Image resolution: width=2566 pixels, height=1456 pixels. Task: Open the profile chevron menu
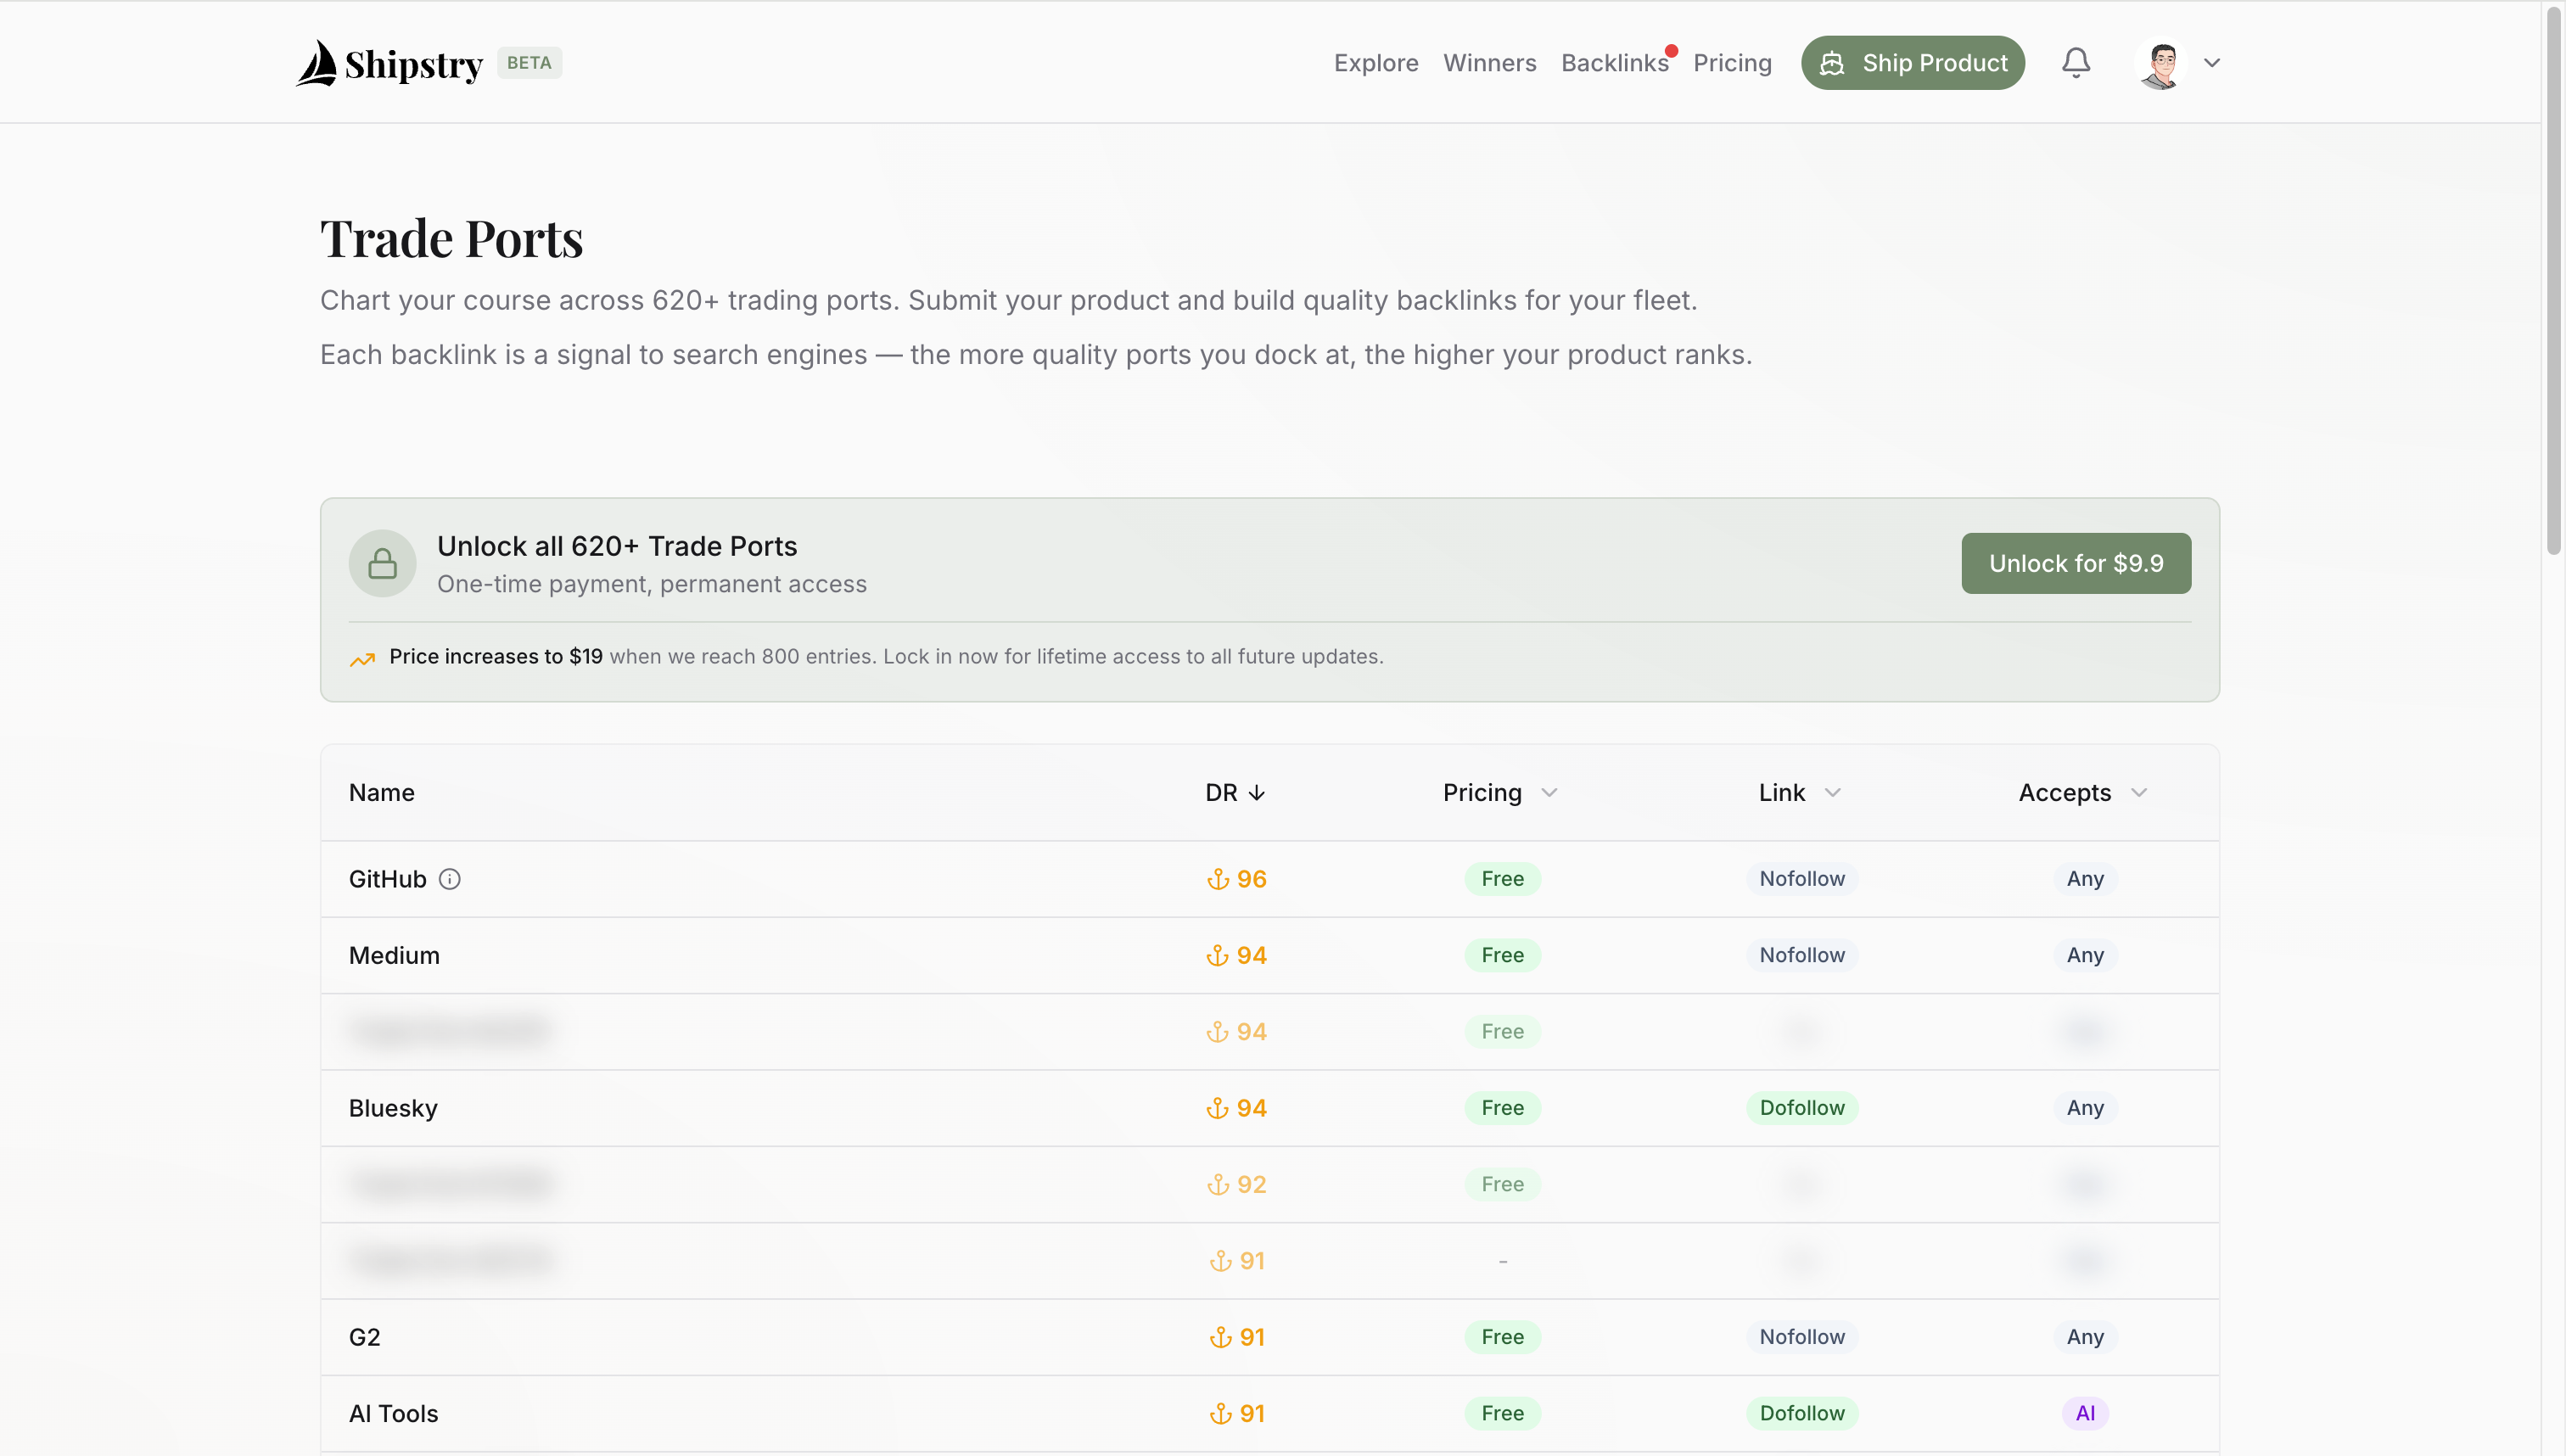click(x=2212, y=62)
